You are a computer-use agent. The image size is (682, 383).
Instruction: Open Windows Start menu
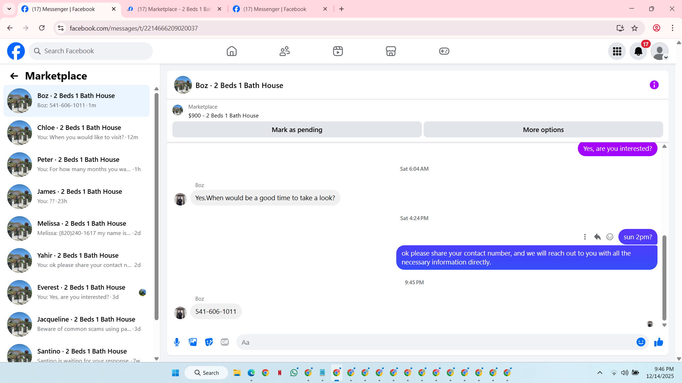click(176, 373)
